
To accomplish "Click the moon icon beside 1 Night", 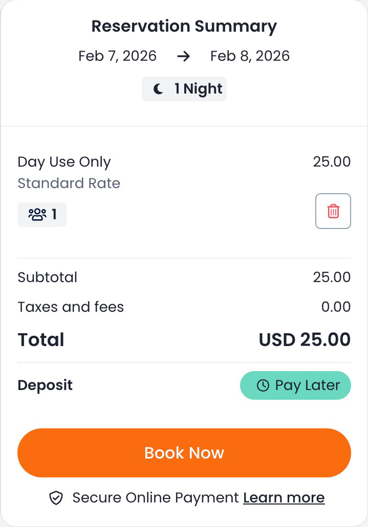I will coord(159,89).
